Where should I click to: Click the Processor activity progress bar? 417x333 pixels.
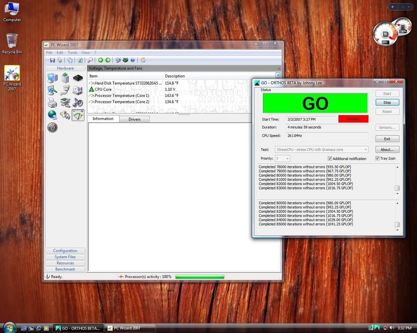[x=200, y=277]
